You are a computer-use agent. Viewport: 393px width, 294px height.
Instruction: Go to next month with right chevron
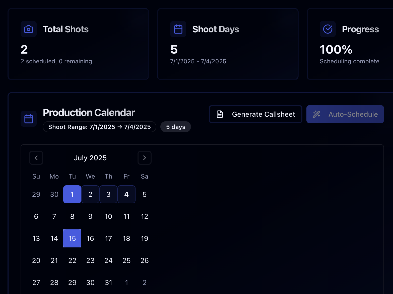point(145,158)
